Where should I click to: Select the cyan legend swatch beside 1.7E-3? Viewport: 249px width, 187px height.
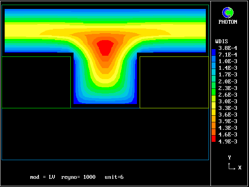click(x=213, y=72)
